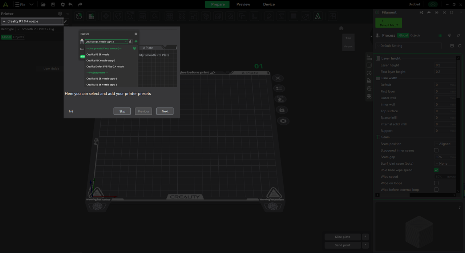Open the Speed tab icon in process sidebar
Viewport: 465px width, 253px height.
click(x=369, y=73)
